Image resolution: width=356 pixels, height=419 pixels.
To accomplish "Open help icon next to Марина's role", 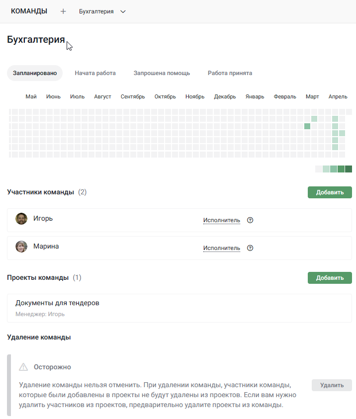I will point(250,248).
